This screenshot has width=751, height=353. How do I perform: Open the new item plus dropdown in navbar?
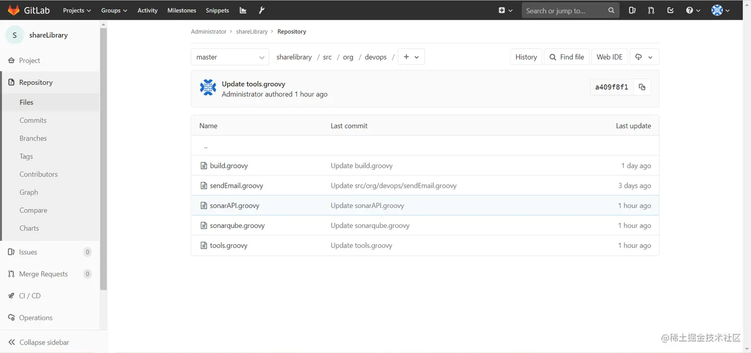(505, 10)
